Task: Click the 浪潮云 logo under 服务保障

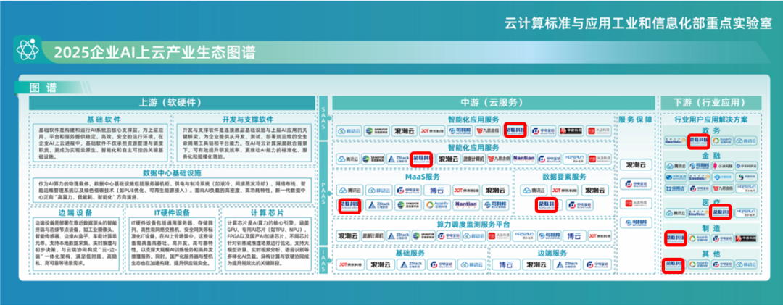Action: pyautogui.click(x=636, y=164)
